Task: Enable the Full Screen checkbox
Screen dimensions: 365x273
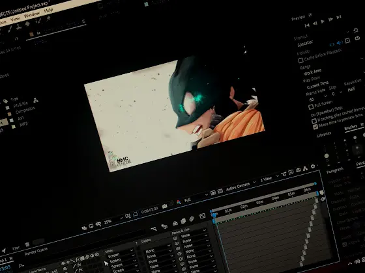Action: tap(311, 107)
